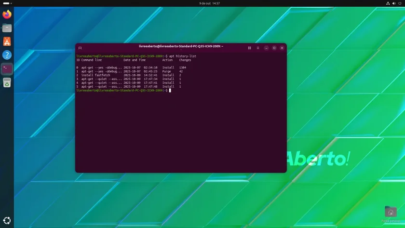Open the terminal tab overview grid icon
Screen dimensions: 405x228
pyautogui.click(x=250, y=48)
